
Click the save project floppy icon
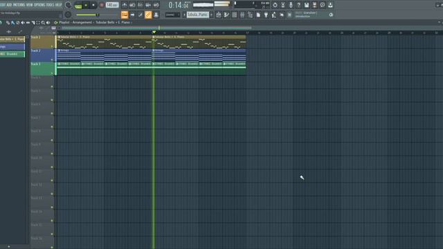click(x=307, y=5)
